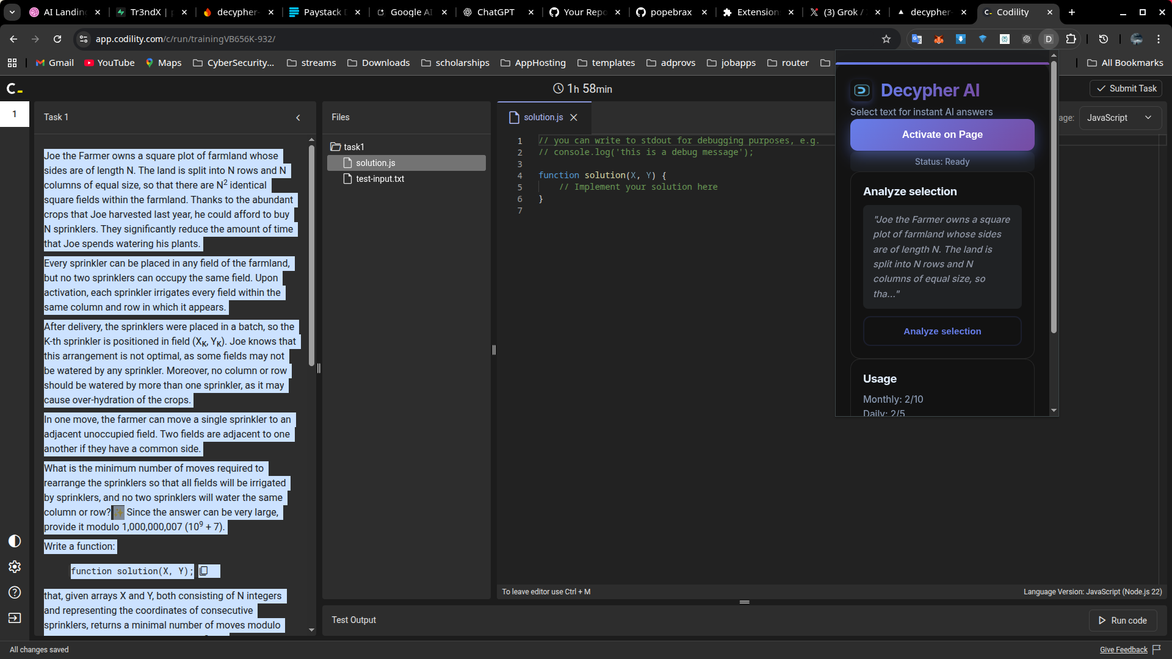Run the code with the Run code button
Screen dimensions: 1172x659
[1122, 621]
